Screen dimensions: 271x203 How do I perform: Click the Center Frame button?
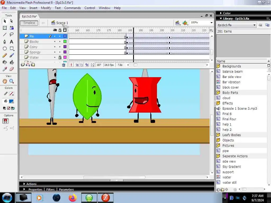coord(71,65)
